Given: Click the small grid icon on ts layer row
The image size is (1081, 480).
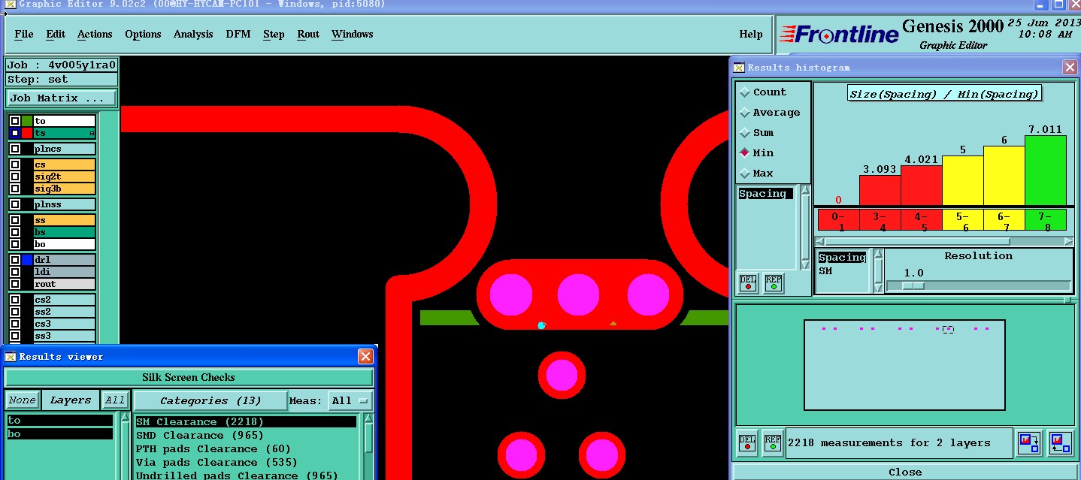Looking at the screenshot, I should pos(92,133).
